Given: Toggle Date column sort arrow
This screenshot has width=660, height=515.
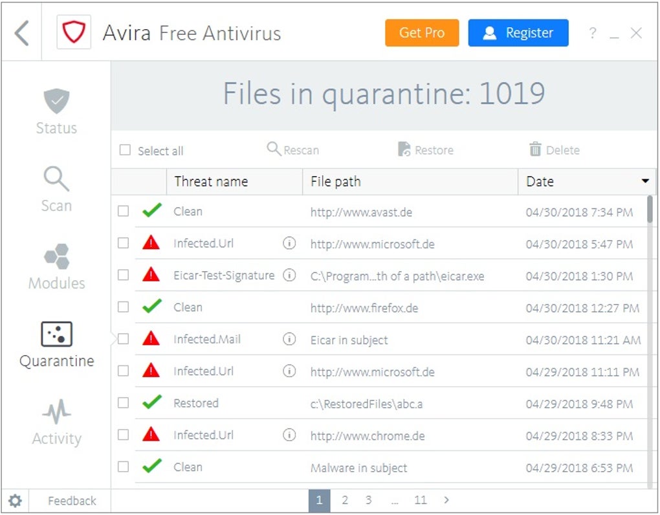Looking at the screenshot, I should [645, 181].
